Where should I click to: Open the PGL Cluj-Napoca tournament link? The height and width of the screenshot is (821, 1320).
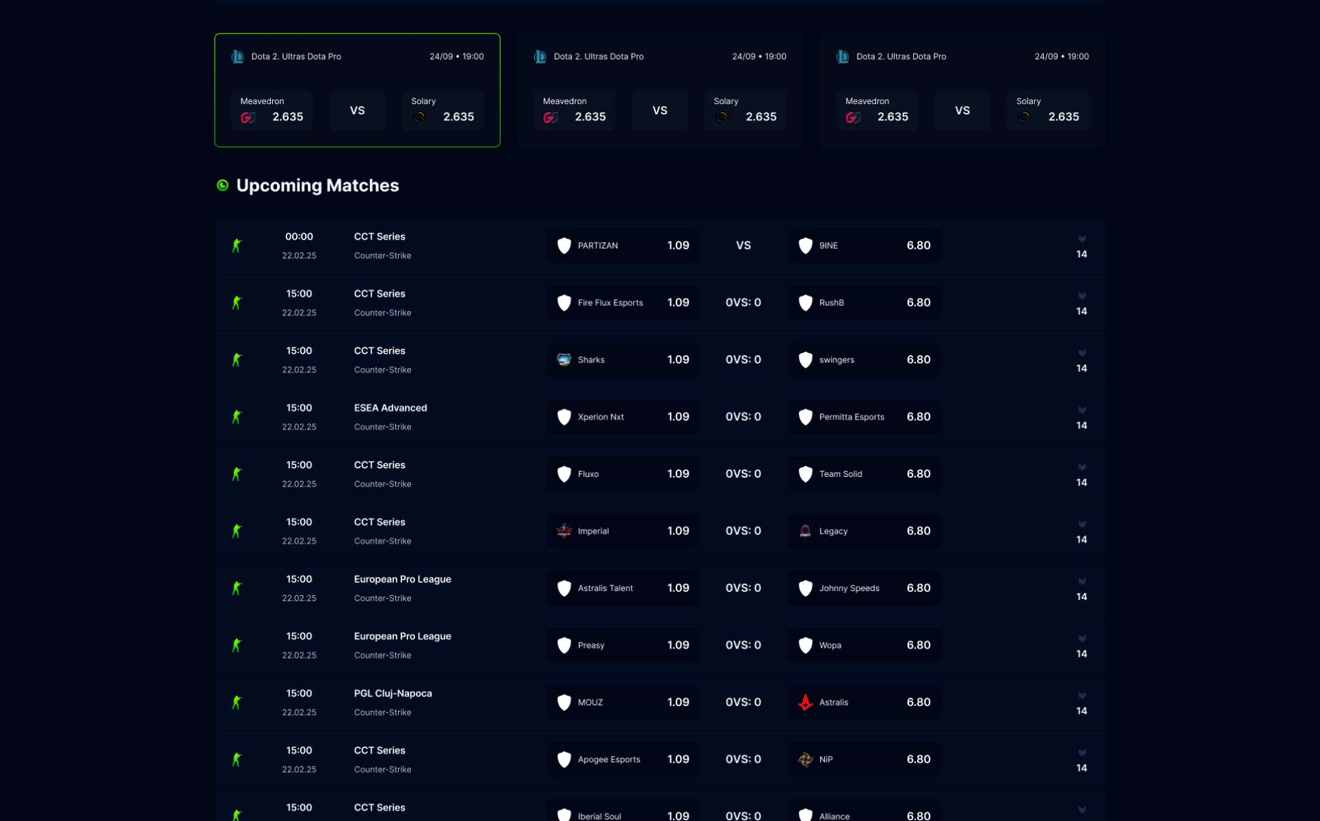pyautogui.click(x=393, y=693)
